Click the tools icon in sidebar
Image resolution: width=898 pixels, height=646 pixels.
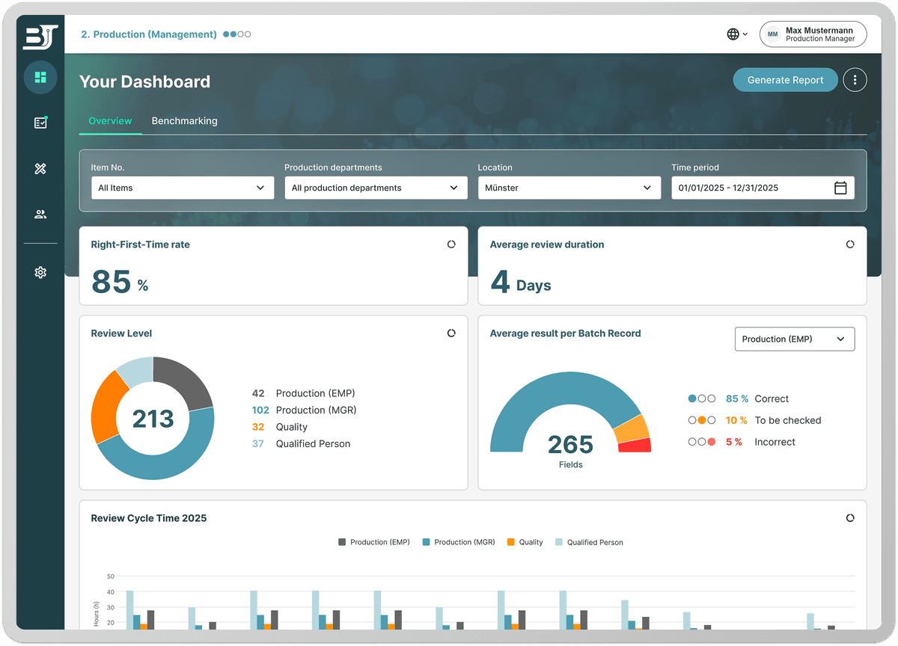coord(40,169)
